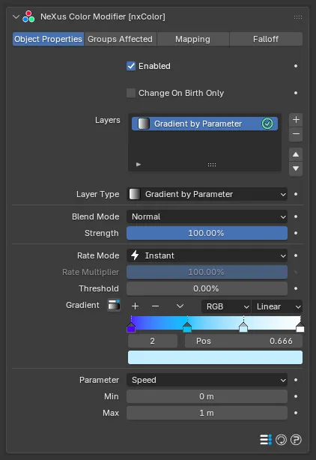The height and width of the screenshot is (460, 316).
Task: Click the active stop index field showing 2
Action: [153, 341]
